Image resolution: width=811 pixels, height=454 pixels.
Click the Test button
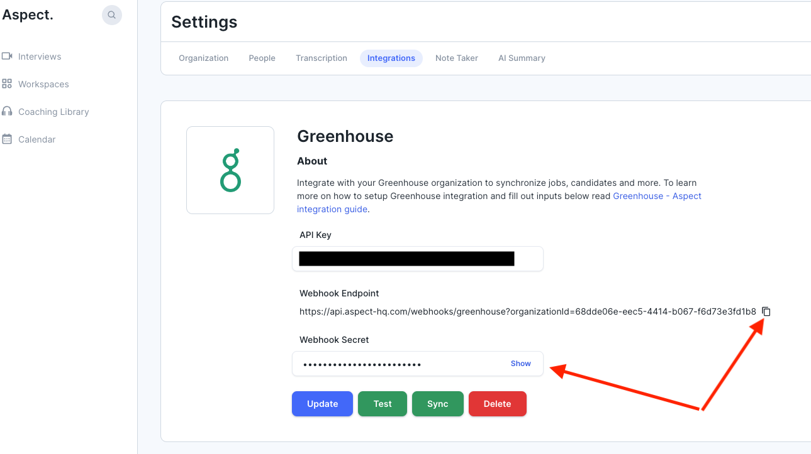tap(383, 404)
